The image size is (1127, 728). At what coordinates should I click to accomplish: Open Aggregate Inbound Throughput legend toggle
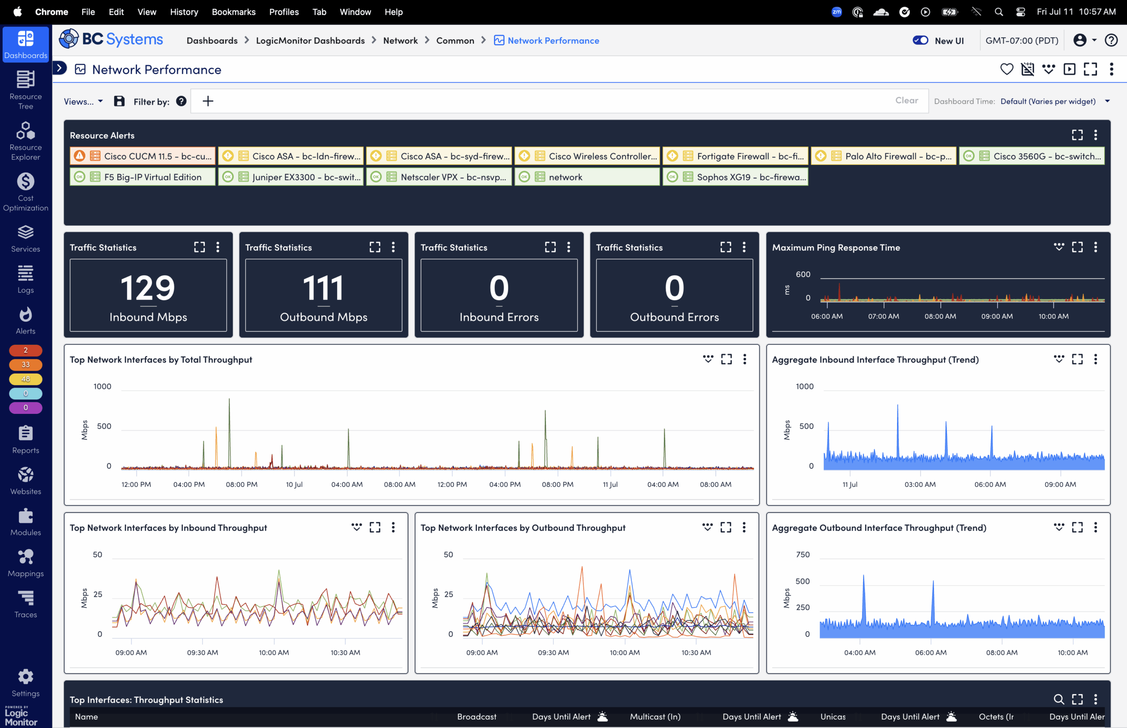[1059, 359]
